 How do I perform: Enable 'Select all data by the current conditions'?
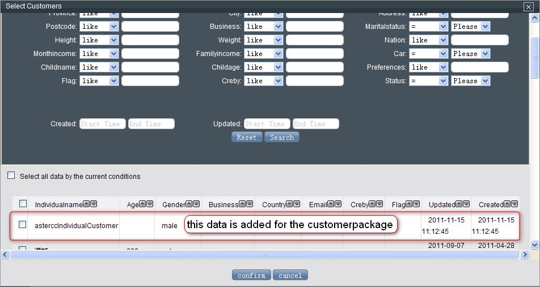click(11, 176)
